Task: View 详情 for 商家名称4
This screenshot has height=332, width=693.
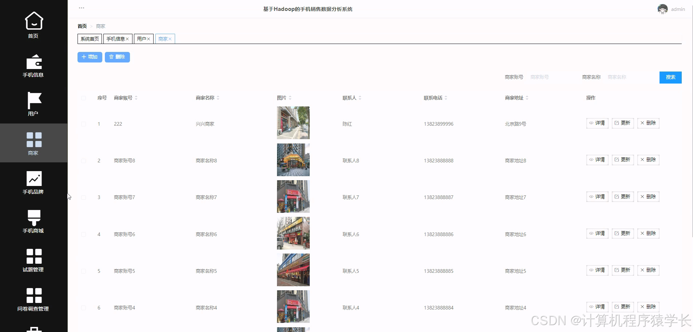Action: (597, 307)
